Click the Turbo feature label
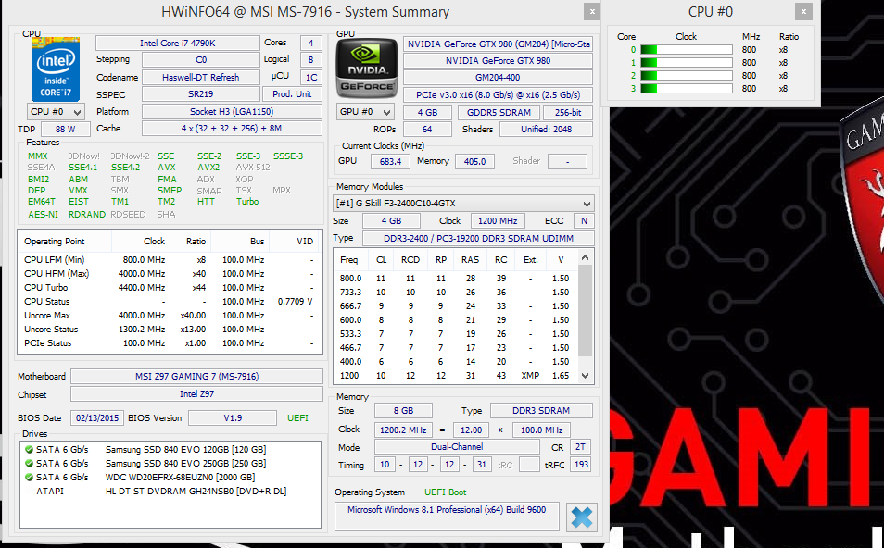Viewport: 884px width, 548px height. 247,202
